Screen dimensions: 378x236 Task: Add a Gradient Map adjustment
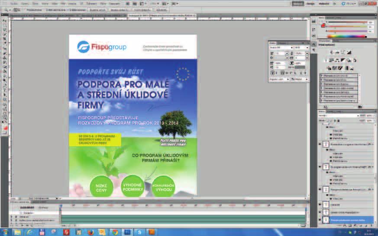[346, 68]
